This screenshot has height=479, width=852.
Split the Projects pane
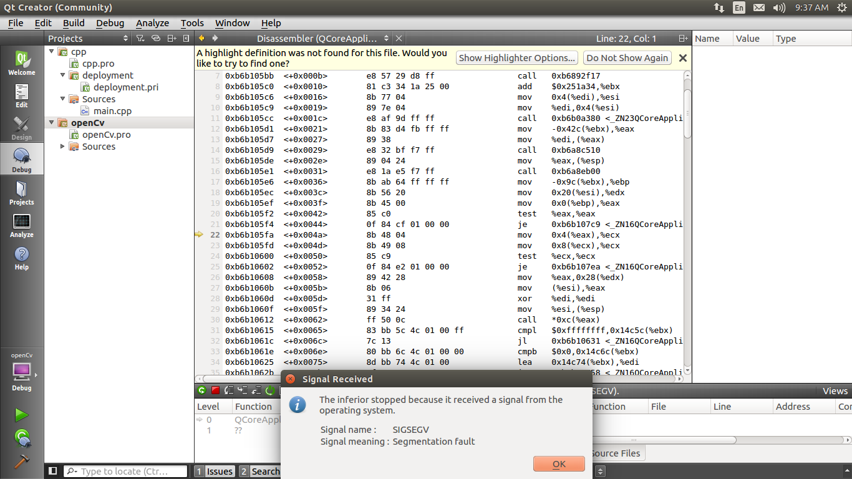[172, 39]
